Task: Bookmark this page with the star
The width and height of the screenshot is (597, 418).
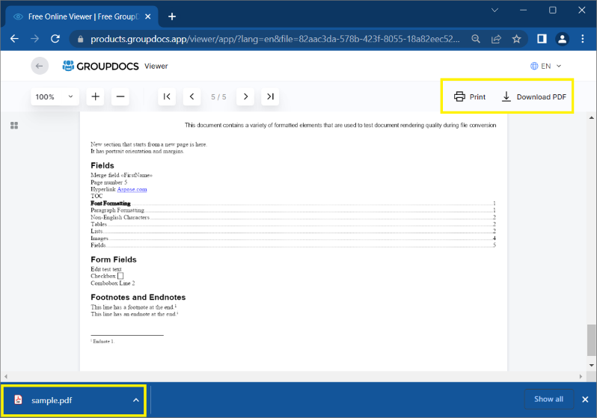Action: point(516,39)
